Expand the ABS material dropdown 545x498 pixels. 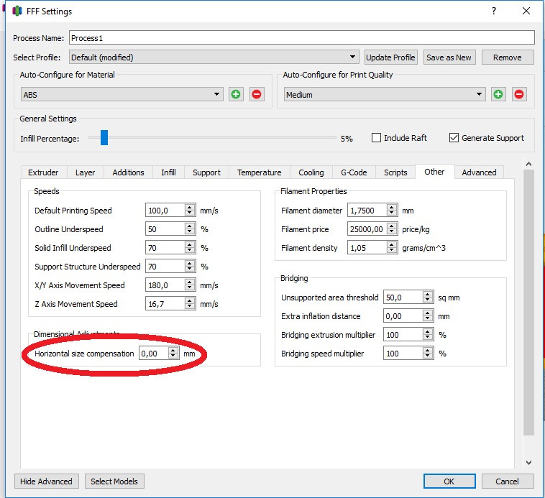(x=122, y=94)
